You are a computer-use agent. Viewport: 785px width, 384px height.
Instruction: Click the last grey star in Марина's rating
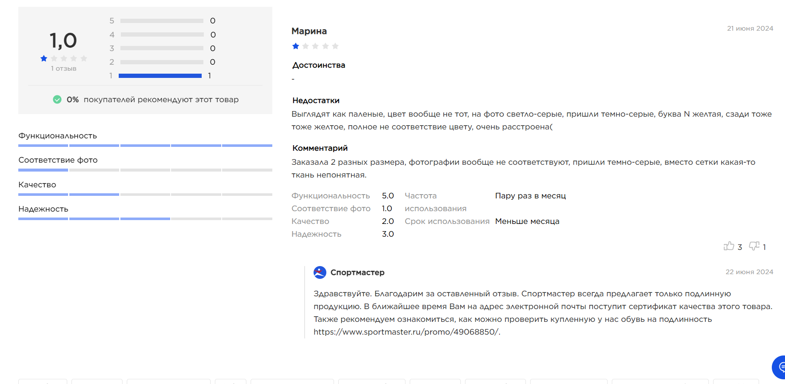click(x=335, y=46)
